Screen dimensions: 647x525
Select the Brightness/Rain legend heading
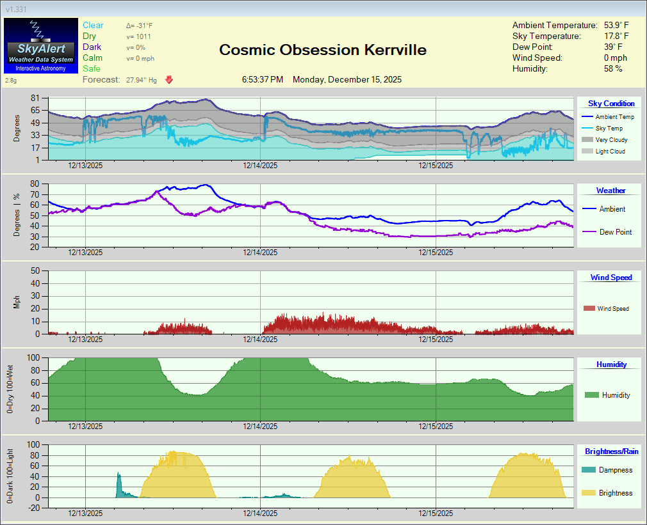611,451
